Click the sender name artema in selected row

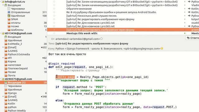click(195, 30)
